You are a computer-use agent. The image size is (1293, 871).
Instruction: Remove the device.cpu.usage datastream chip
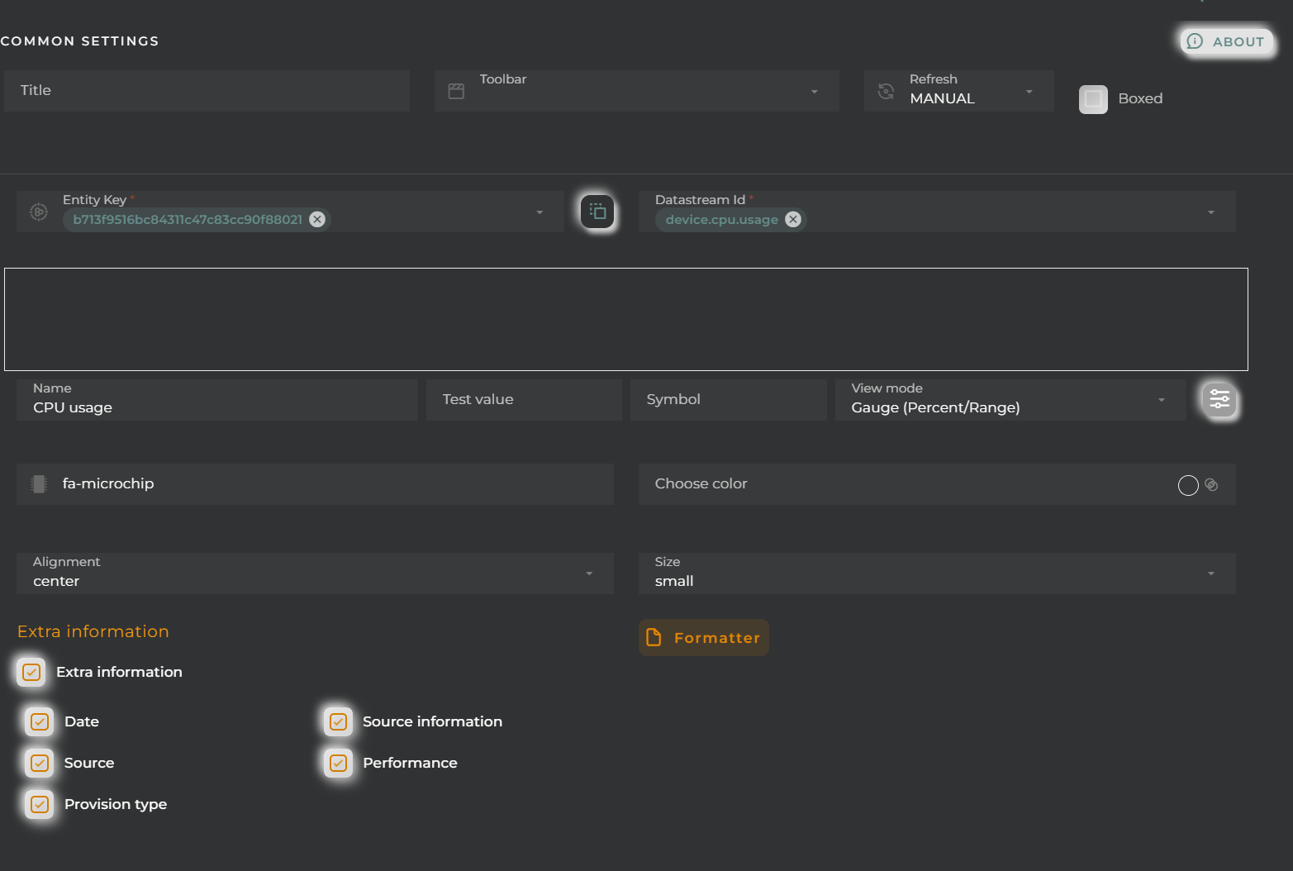pos(793,219)
